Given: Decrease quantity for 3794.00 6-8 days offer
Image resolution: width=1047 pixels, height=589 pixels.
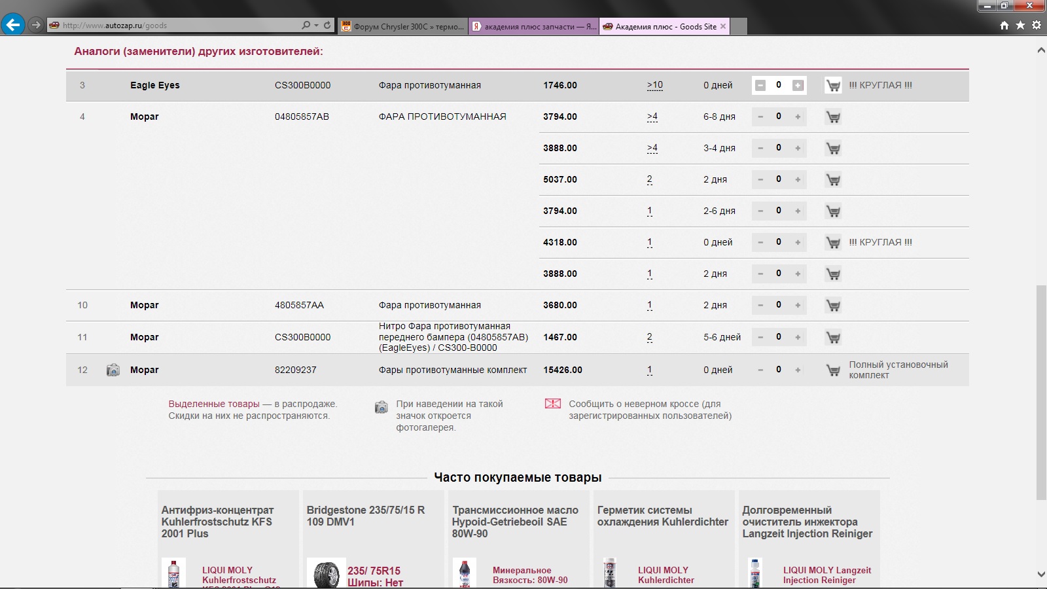Looking at the screenshot, I should [x=760, y=116].
